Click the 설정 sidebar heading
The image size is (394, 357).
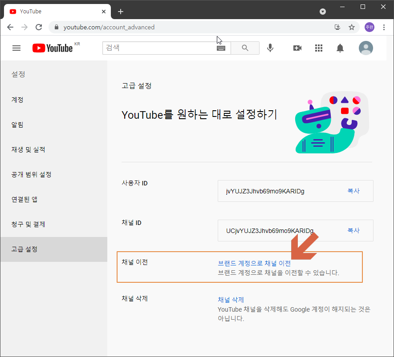[18, 74]
